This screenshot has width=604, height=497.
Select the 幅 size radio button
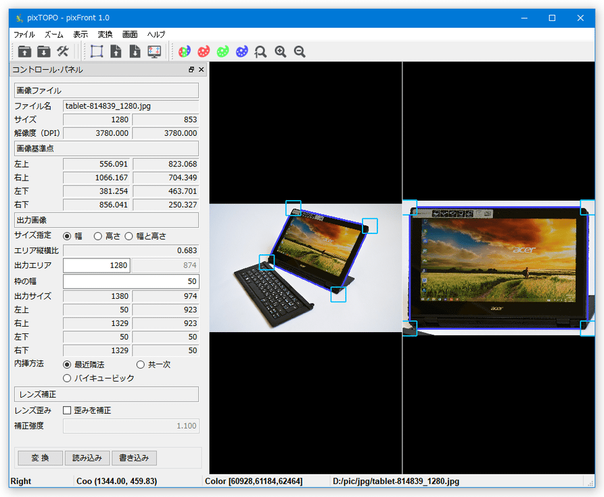click(x=67, y=236)
